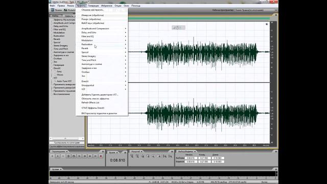Select Auto-Tune VST in effects tree
This screenshot has height=184, width=327.
point(64,81)
